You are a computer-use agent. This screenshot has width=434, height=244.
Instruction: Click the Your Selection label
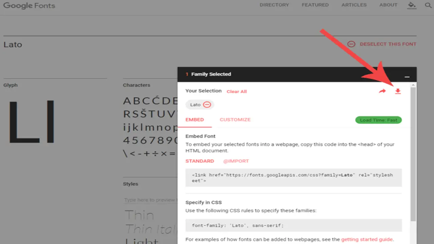(203, 91)
